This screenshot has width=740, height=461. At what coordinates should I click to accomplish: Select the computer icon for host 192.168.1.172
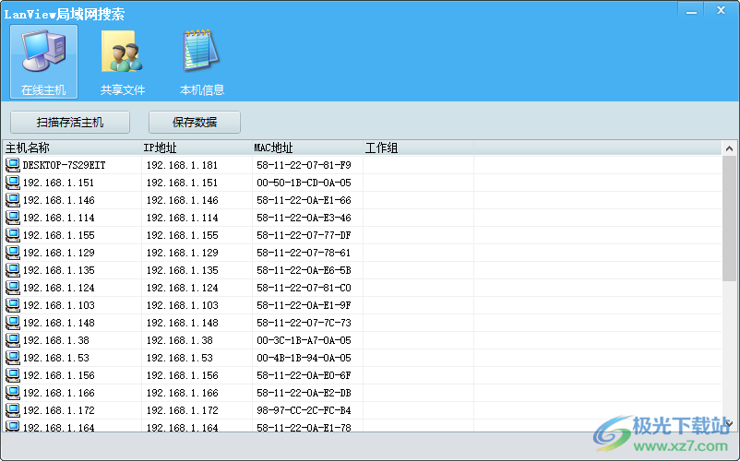coord(12,410)
